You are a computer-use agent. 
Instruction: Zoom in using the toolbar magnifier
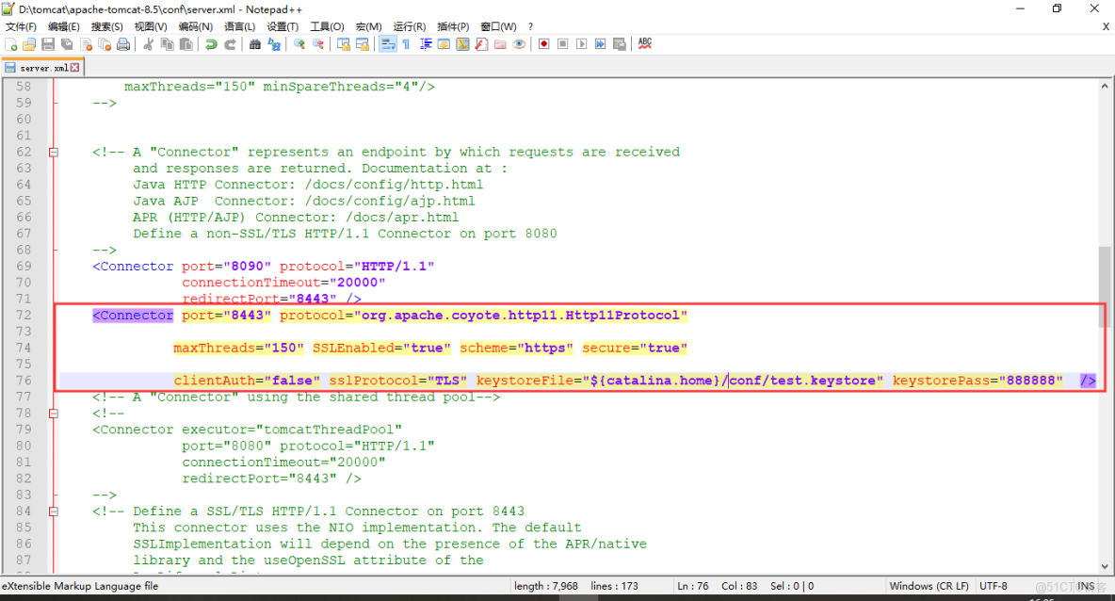point(298,43)
